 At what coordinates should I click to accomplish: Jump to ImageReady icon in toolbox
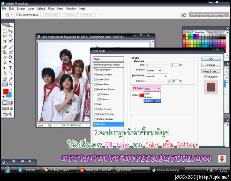coord(7,114)
